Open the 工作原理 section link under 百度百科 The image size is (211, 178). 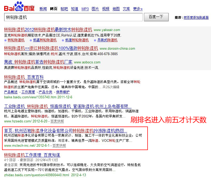tap(28, 92)
